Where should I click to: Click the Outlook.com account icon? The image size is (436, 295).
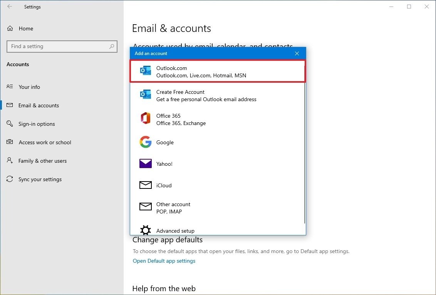coord(146,71)
